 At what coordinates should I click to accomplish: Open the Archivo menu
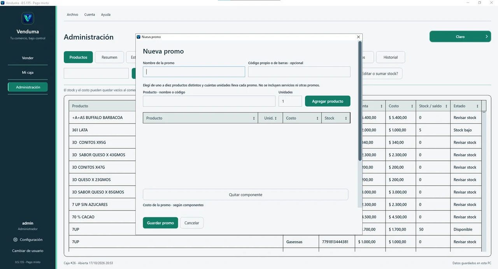click(x=72, y=14)
